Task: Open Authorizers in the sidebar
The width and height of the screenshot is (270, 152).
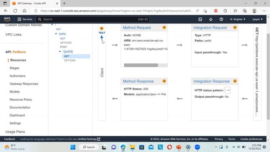Action: coord(17,76)
